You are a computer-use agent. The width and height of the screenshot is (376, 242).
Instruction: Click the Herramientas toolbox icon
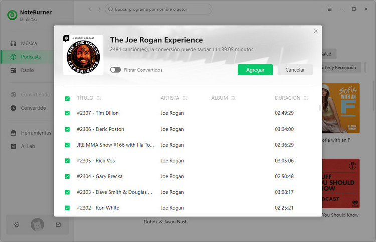(13, 133)
